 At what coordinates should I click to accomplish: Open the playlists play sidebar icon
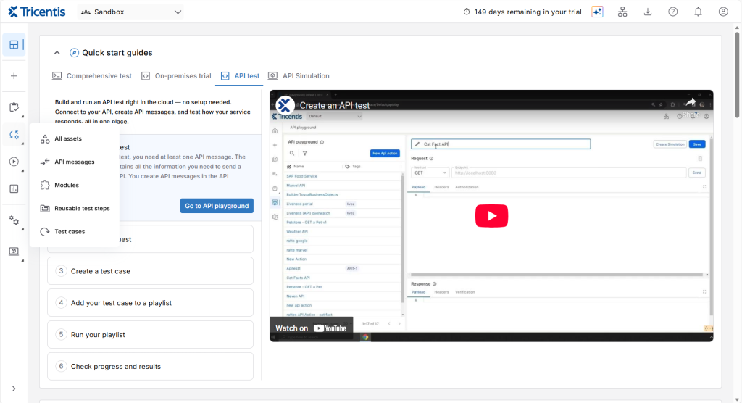point(14,162)
